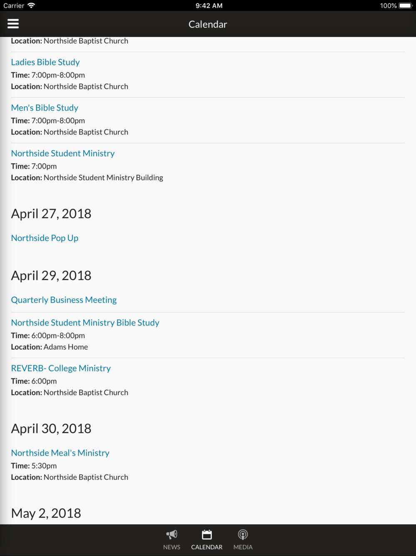Open the Northside Pop Up event
Viewport: 416px width, 556px height.
(45, 238)
